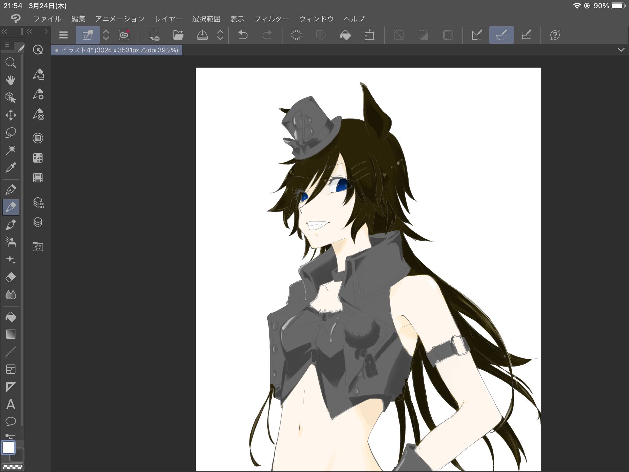Viewport: 629px width, 472px height.
Task: Open the Color Set grid palette icon
Action: coord(38,158)
